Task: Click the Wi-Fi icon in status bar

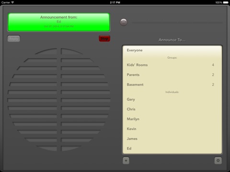Action: click(12, 2)
